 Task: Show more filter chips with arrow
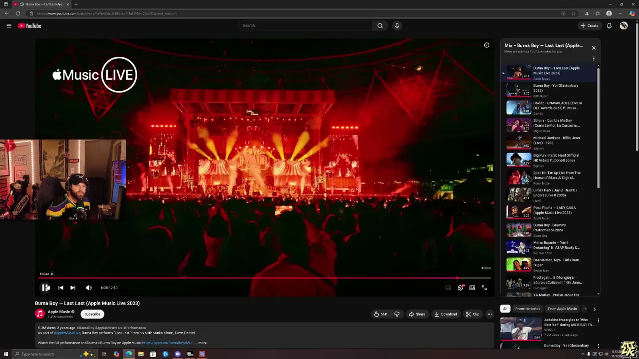click(x=594, y=309)
